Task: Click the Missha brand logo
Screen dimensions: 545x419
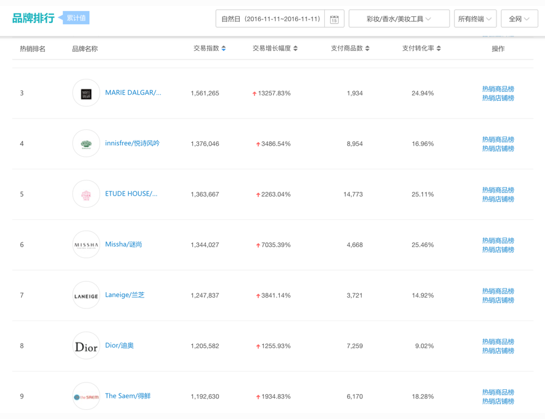Action: click(x=86, y=245)
